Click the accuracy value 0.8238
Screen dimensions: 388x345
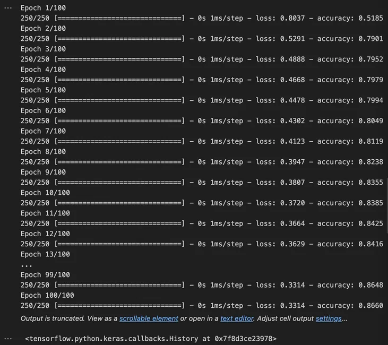coord(370,162)
